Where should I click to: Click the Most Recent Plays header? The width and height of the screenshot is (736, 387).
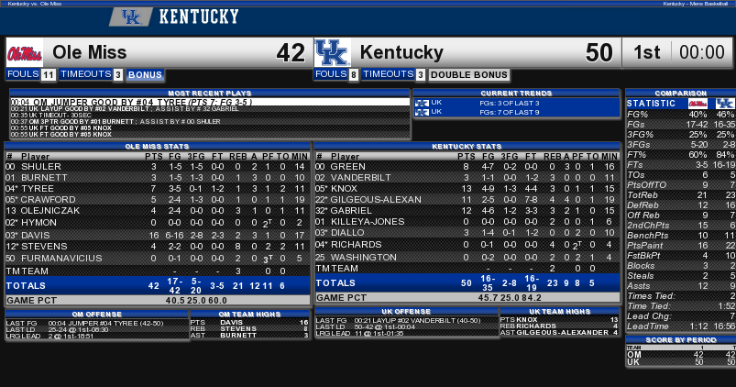point(210,93)
